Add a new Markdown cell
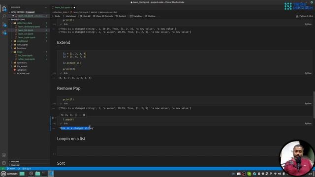 click(69, 16)
